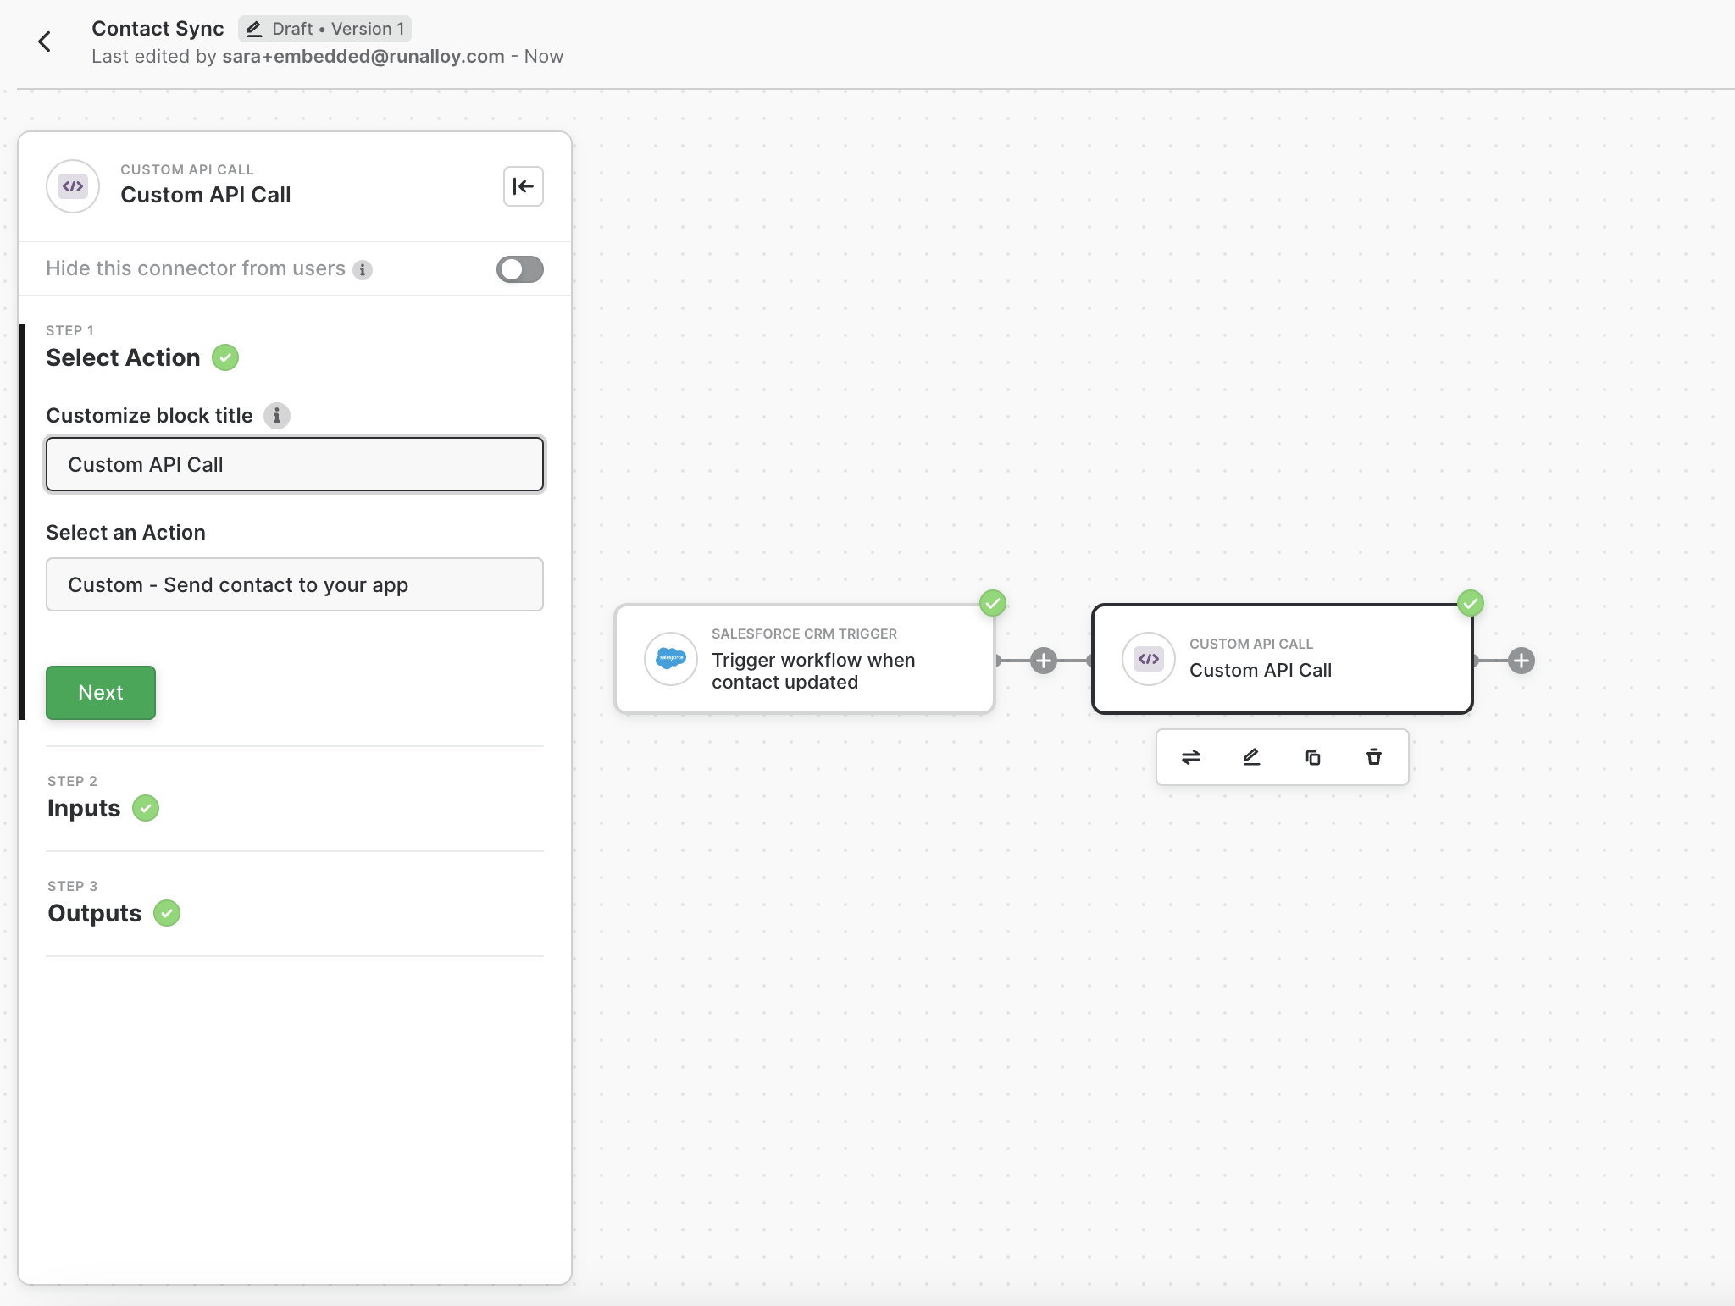
Task: Delete block using trash icon
Action: 1373,757
